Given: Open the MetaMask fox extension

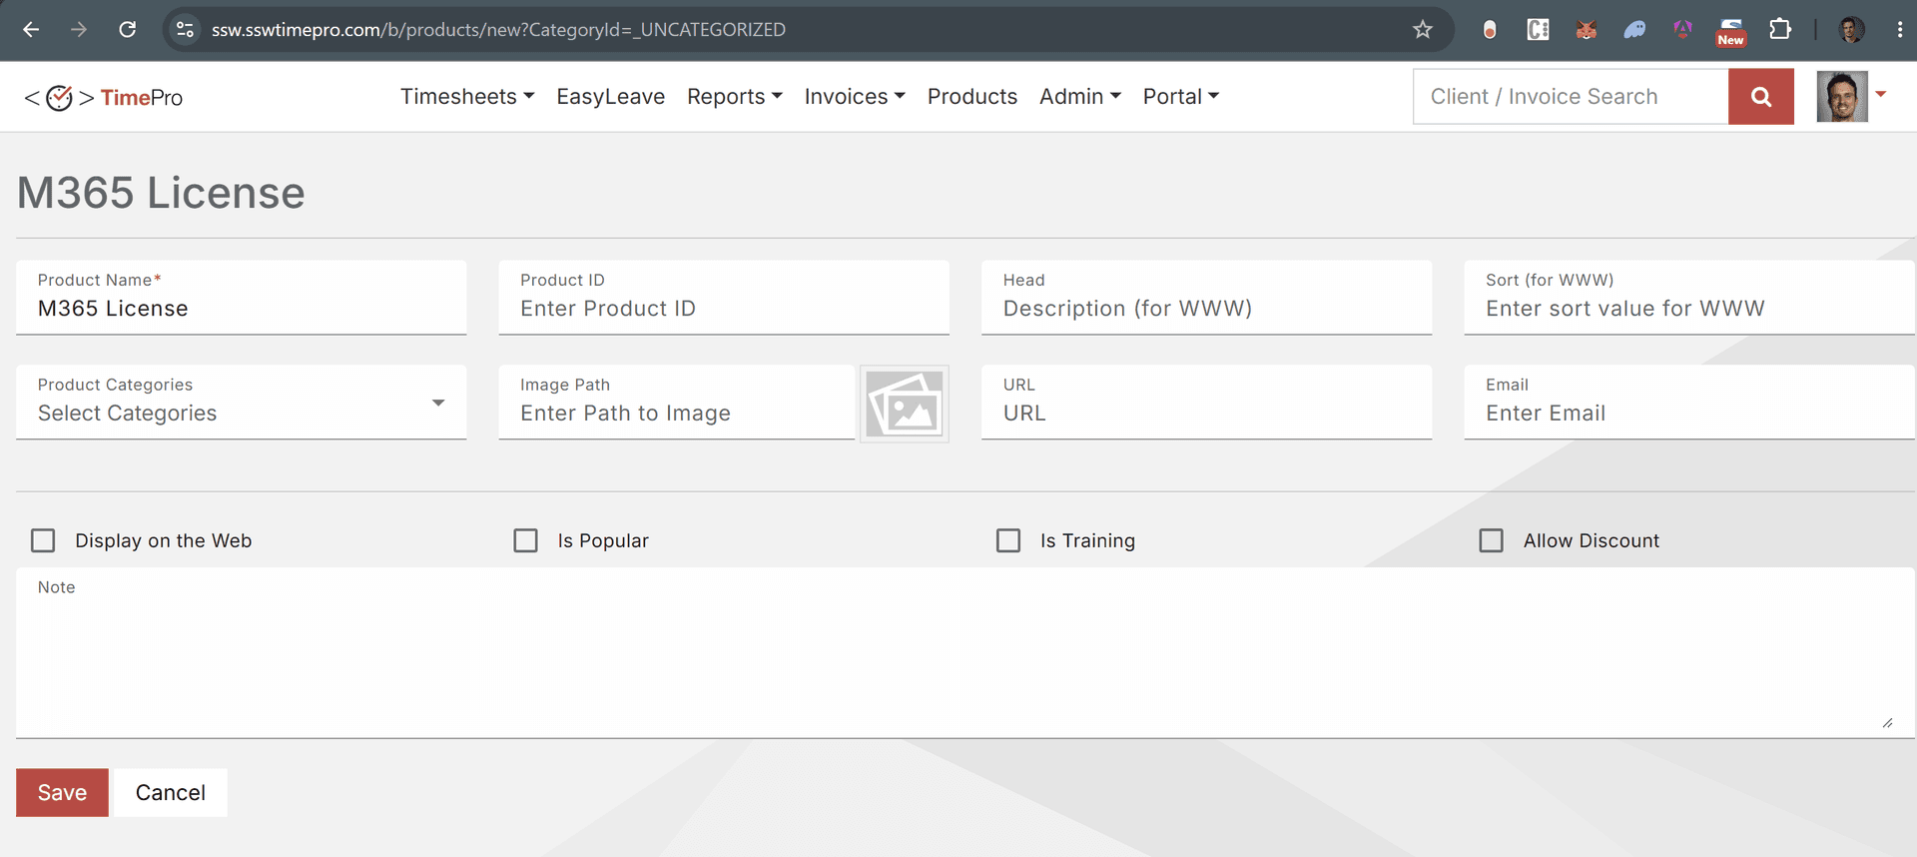Looking at the screenshot, I should (x=1586, y=30).
